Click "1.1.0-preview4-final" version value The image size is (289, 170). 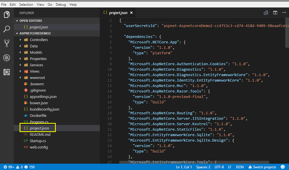click(x=181, y=97)
